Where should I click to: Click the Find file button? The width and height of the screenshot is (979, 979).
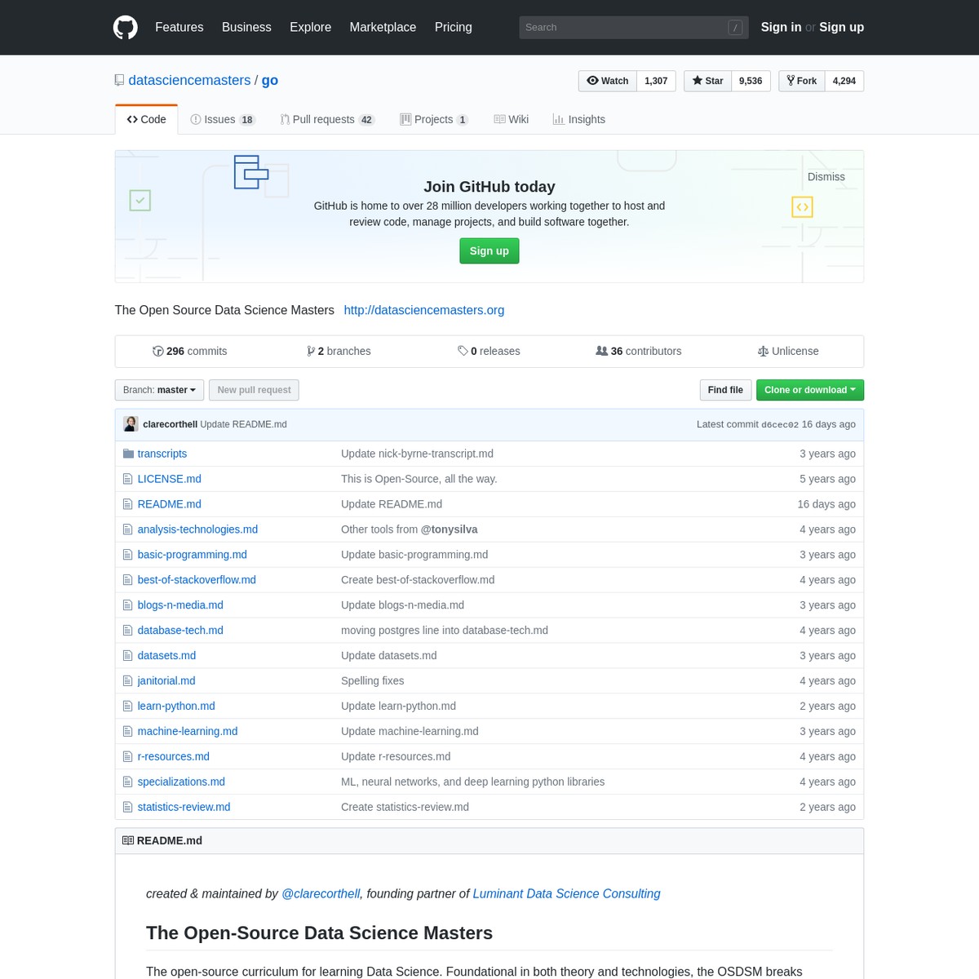coord(725,390)
